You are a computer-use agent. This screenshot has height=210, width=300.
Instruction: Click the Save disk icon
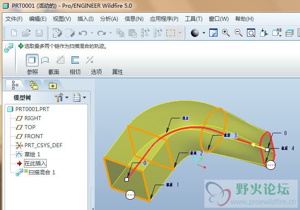39,33
